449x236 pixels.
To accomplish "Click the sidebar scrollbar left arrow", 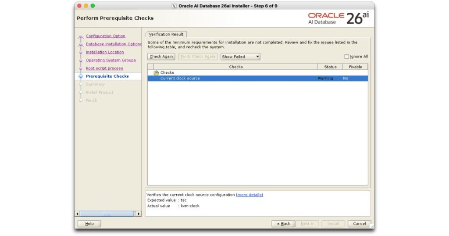I will click(x=77, y=214).
